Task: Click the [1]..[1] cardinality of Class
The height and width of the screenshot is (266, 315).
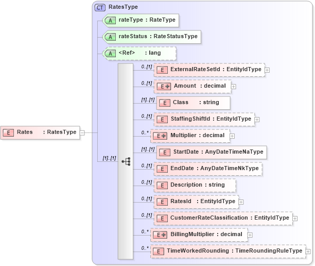Action: 148,99
